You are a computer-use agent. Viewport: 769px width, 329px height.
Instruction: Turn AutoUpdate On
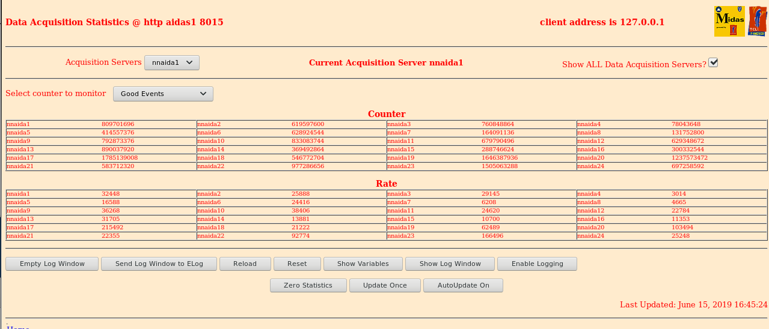(464, 285)
